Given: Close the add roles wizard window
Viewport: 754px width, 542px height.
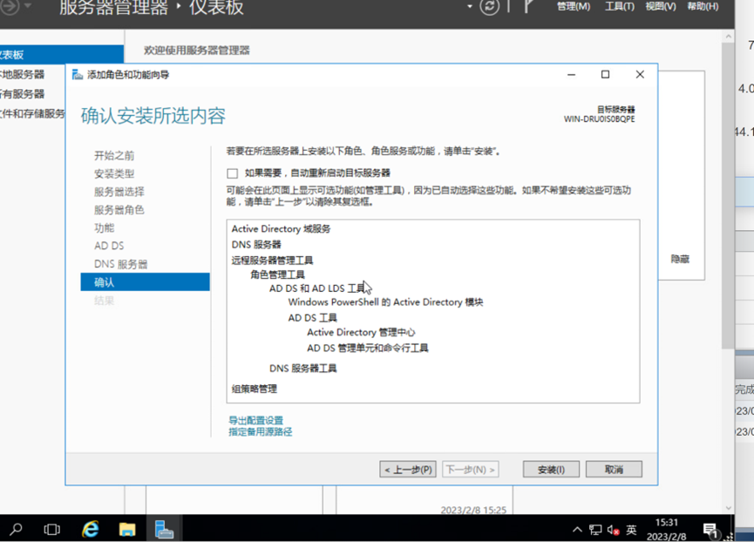Looking at the screenshot, I should [640, 74].
